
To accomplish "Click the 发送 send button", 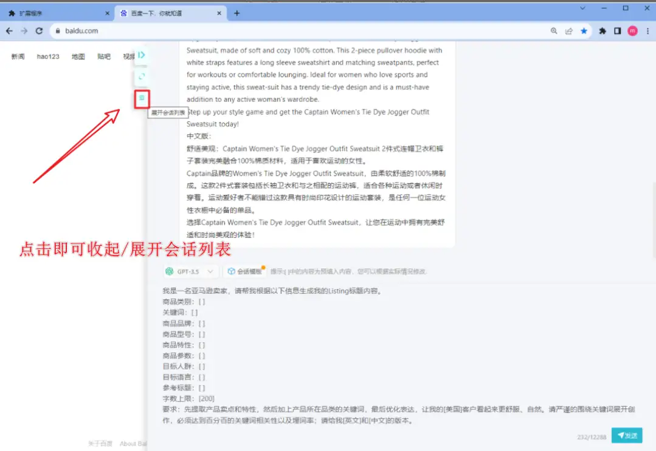I will point(627,435).
